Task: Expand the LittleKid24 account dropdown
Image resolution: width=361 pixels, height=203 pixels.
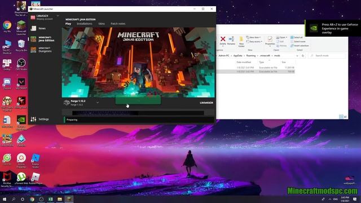Action: pyautogui.click(x=58, y=16)
